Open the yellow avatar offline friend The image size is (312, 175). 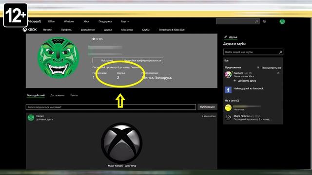(x=228, y=108)
